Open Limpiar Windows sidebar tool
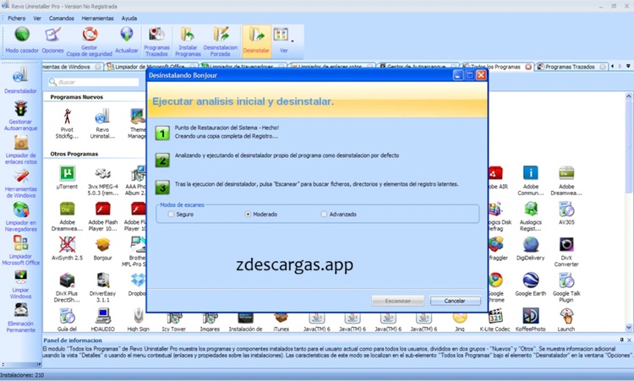Image resolution: width=634 pixels, height=381 pixels. pos(20,284)
